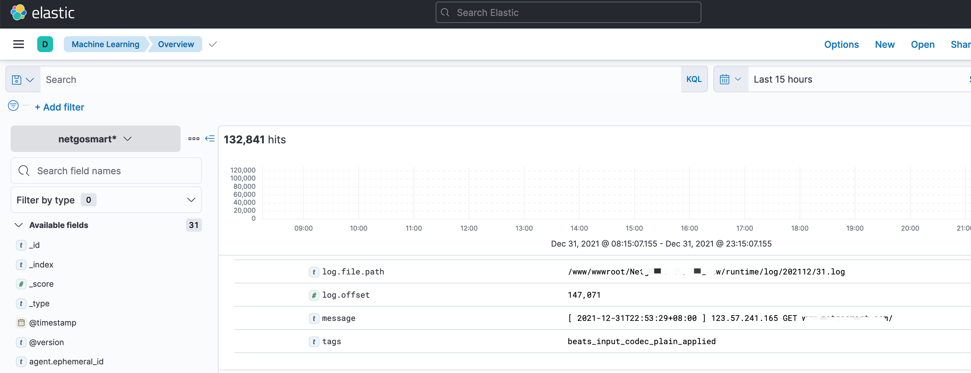971x373 pixels.
Task: Click the Last 15 hours time range
Action: pyautogui.click(x=783, y=80)
